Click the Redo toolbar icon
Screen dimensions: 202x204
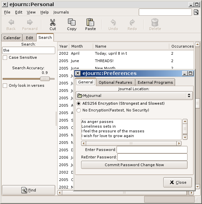click(x=132, y=22)
